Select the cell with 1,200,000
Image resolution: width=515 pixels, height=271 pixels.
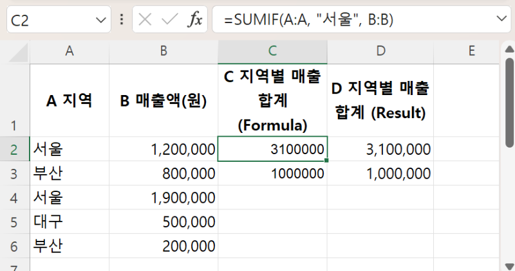click(x=164, y=149)
